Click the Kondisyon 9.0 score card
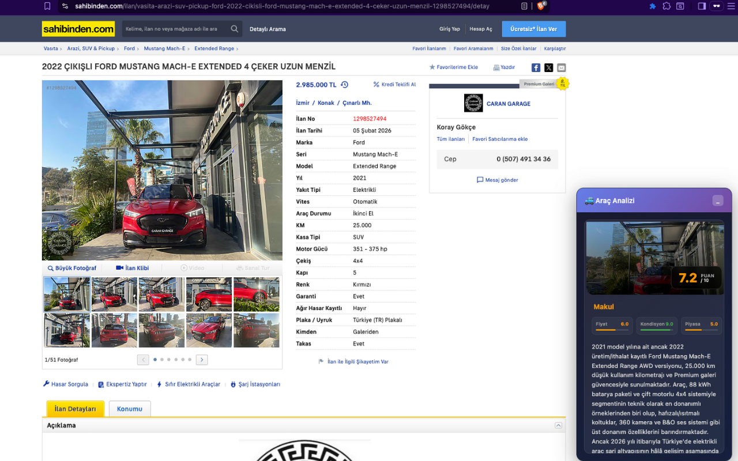This screenshot has height=461, width=738. pos(657,326)
